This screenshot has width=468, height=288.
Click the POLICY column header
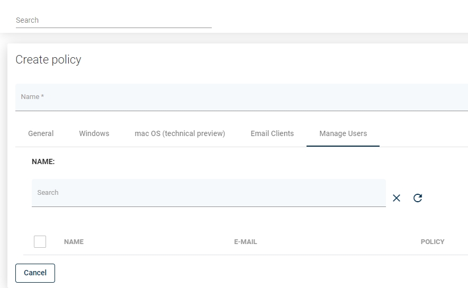click(432, 242)
